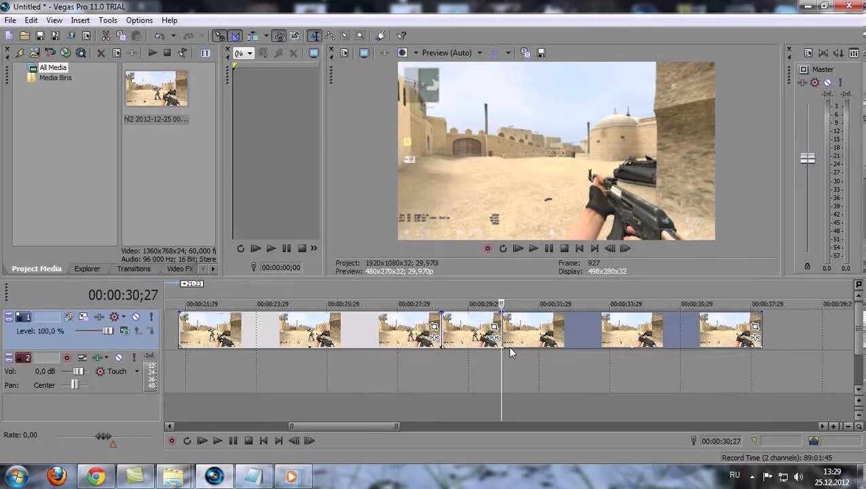Start preview in Project Media toolbar
866x489 pixels.
tap(152, 53)
